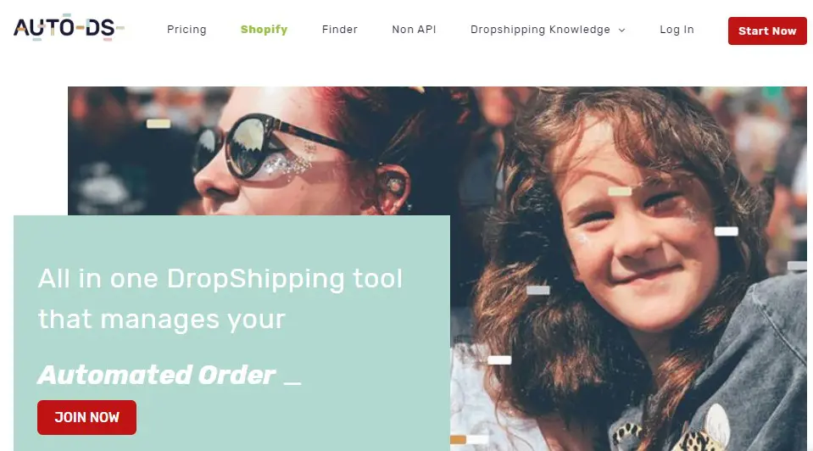
Task: Click the JOIN NOW button
Action: (86, 417)
